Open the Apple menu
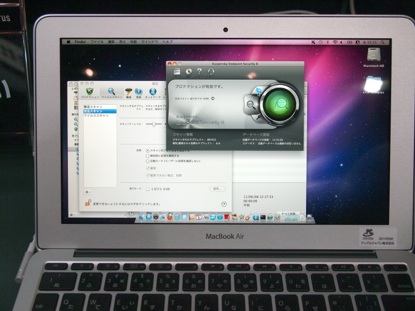415x311 pixels. (x=68, y=42)
